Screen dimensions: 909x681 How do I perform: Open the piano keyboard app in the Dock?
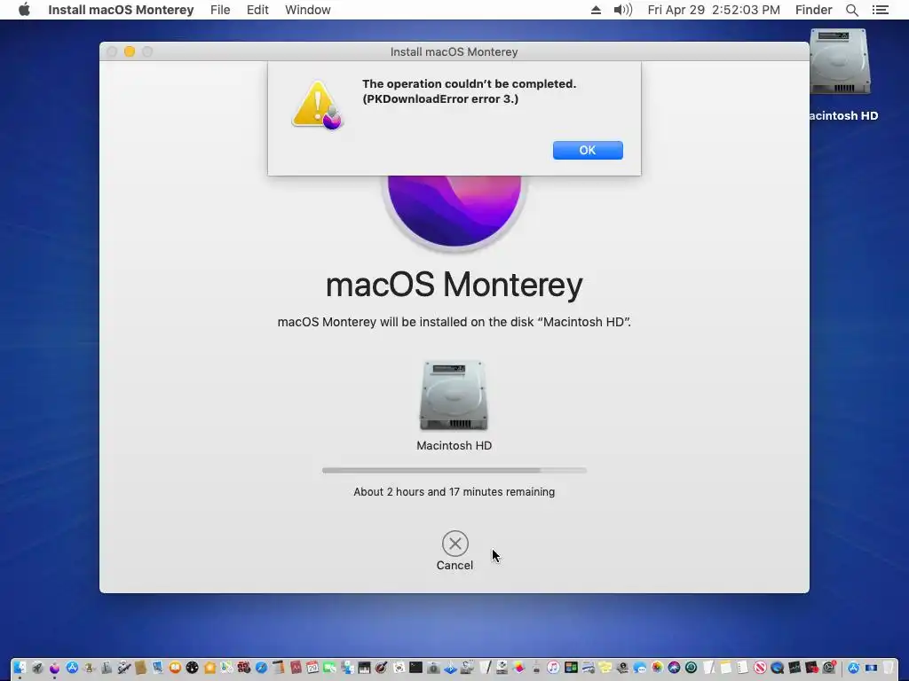(x=364, y=668)
